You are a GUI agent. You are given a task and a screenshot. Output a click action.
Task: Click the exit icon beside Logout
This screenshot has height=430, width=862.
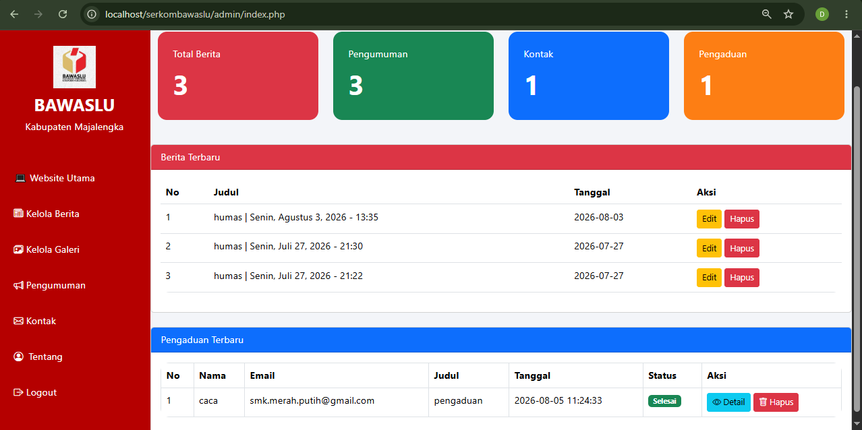pos(18,392)
